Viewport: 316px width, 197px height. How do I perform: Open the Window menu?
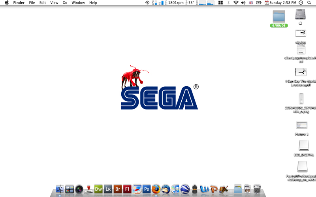pyautogui.click(x=78, y=3)
